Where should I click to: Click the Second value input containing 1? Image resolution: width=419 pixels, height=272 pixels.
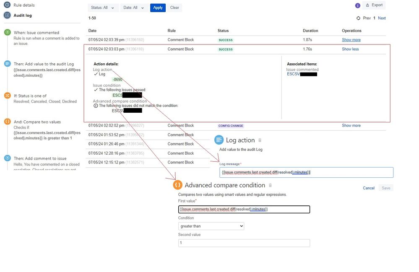coord(244,243)
